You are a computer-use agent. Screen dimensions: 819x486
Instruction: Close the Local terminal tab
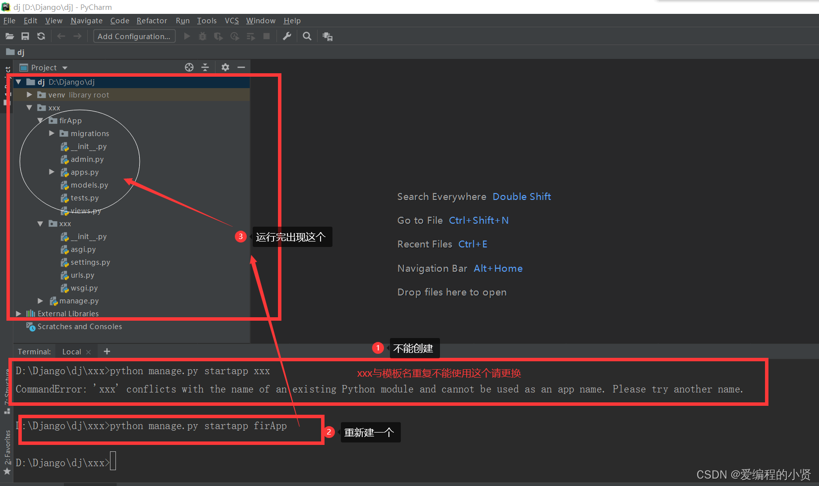click(89, 352)
